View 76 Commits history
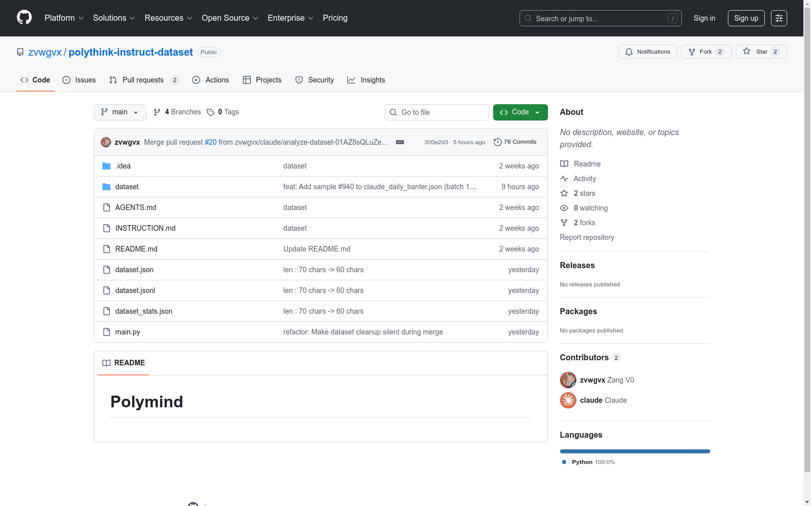This screenshot has width=811, height=506. pyautogui.click(x=515, y=142)
